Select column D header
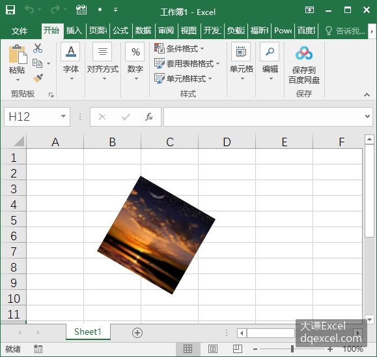The width and height of the screenshot is (377, 357). pos(227,142)
